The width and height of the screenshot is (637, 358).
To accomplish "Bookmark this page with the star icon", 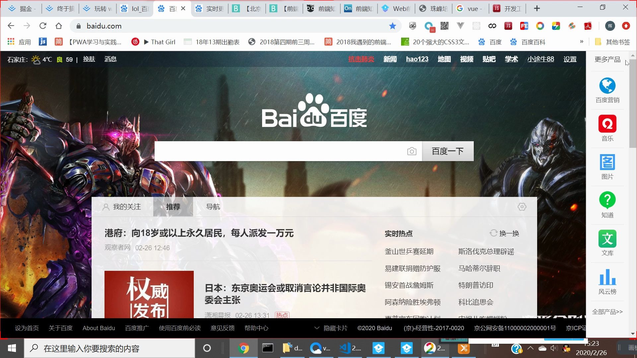I will click(x=392, y=26).
